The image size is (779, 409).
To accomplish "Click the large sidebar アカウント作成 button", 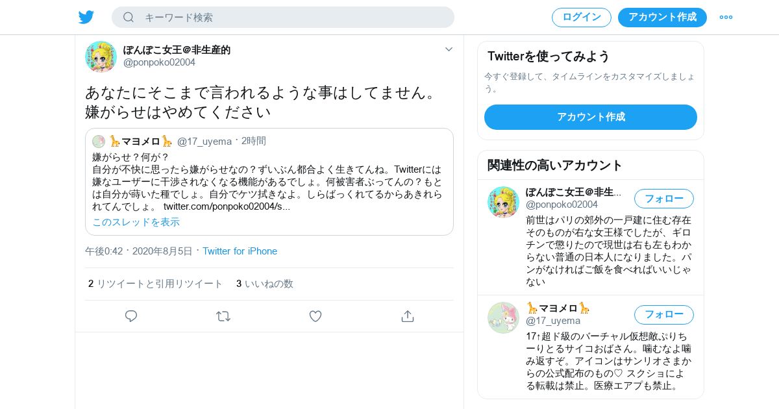I will [591, 117].
